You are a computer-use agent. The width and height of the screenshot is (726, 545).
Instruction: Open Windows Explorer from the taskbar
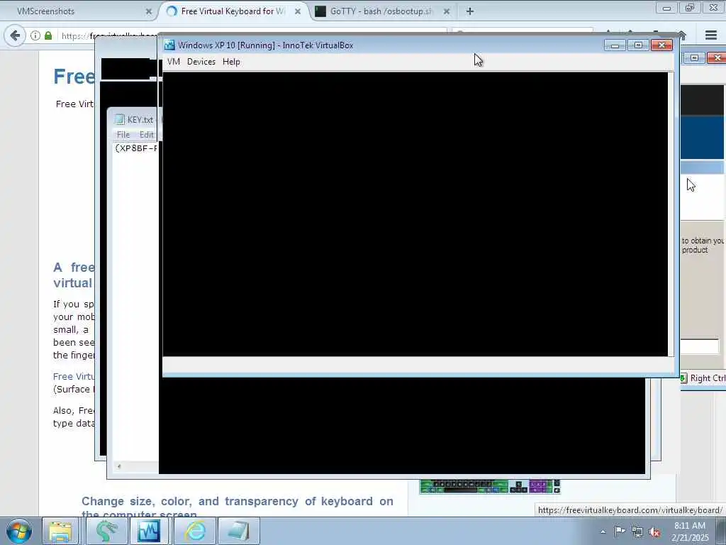tap(61, 531)
